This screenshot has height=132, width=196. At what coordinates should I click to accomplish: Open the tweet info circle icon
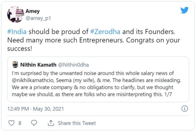185,108
